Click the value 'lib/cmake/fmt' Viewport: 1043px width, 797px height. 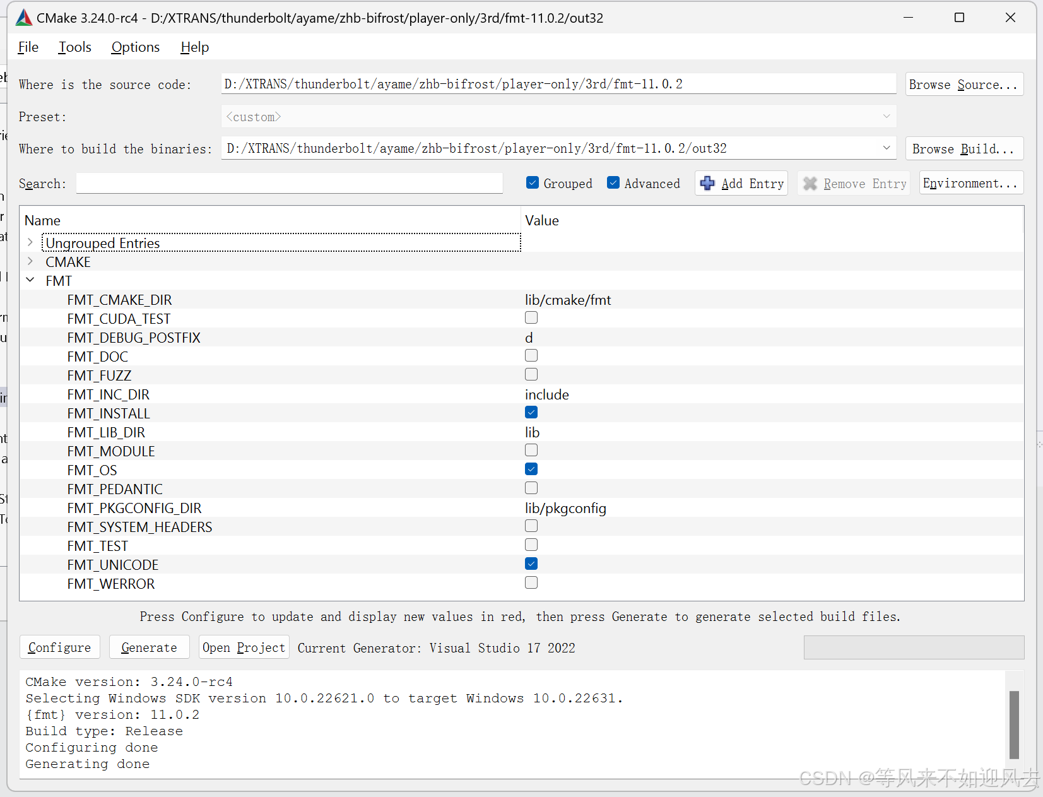tap(568, 300)
